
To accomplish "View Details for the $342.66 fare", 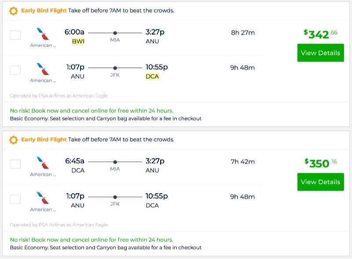I will click(320, 53).
